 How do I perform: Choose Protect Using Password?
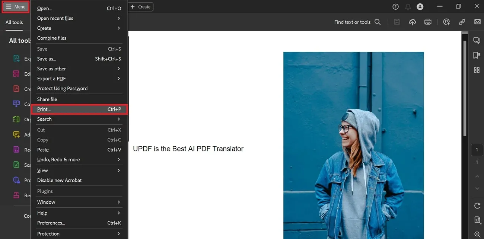pos(62,88)
